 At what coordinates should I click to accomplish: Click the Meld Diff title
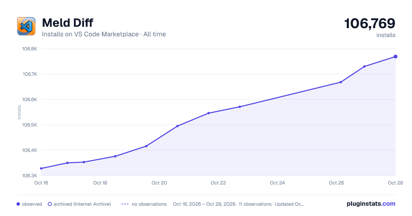coord(67,23)
